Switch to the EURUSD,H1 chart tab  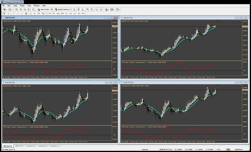[x=55, y=146]
